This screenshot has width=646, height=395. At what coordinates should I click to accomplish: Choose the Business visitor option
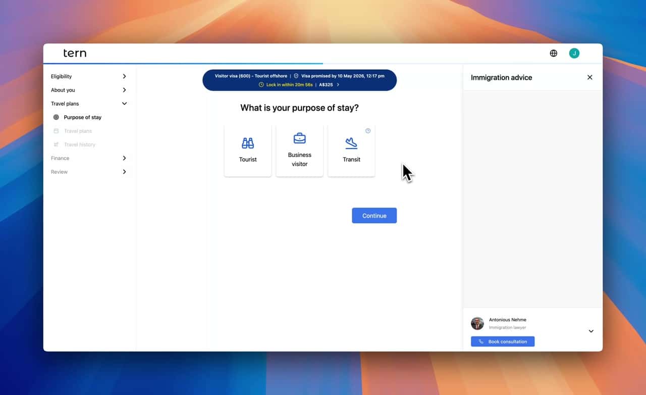pos(299,152)
